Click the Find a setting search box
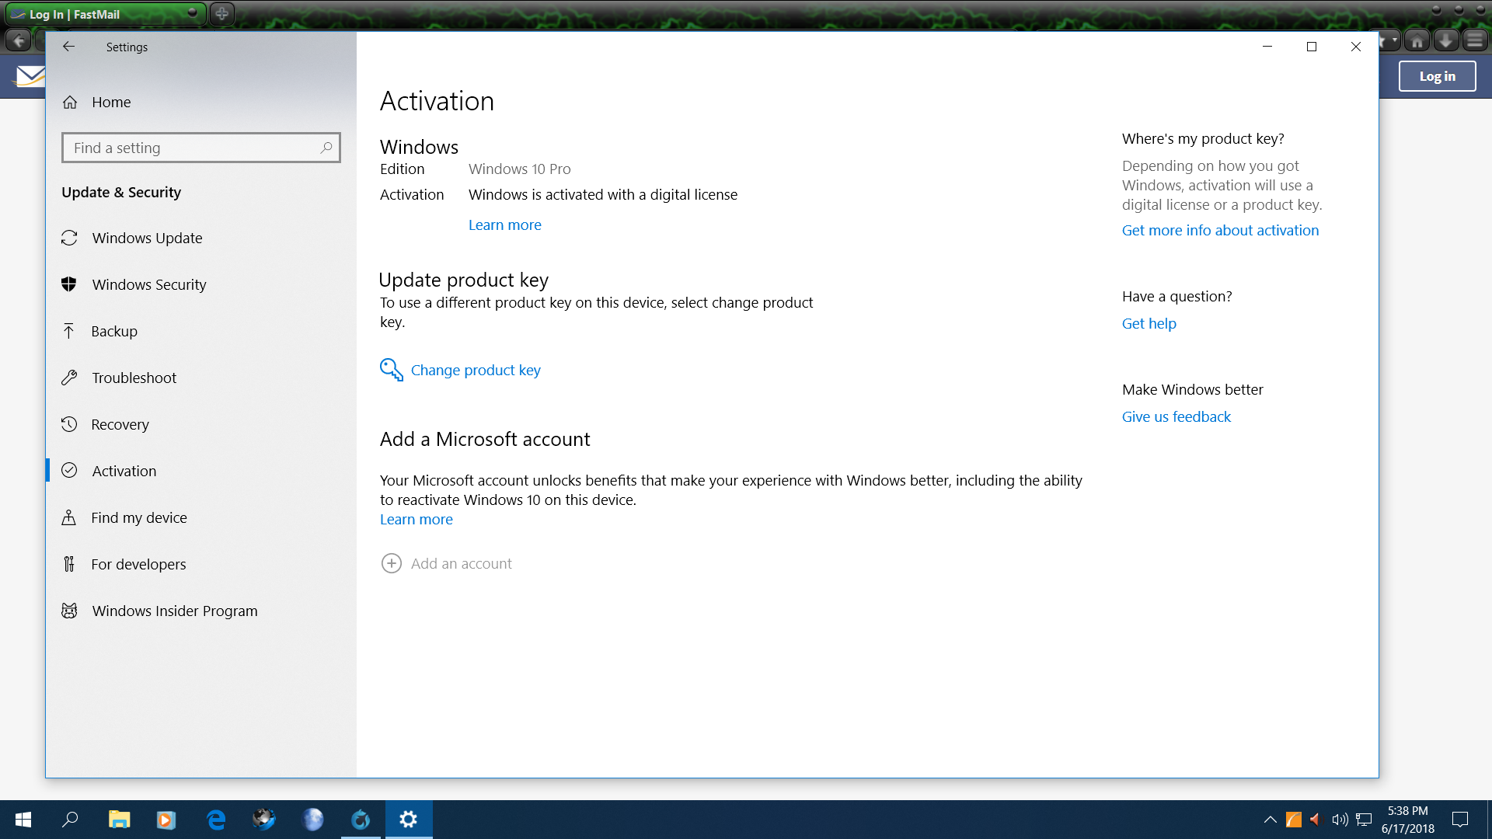 194,148
